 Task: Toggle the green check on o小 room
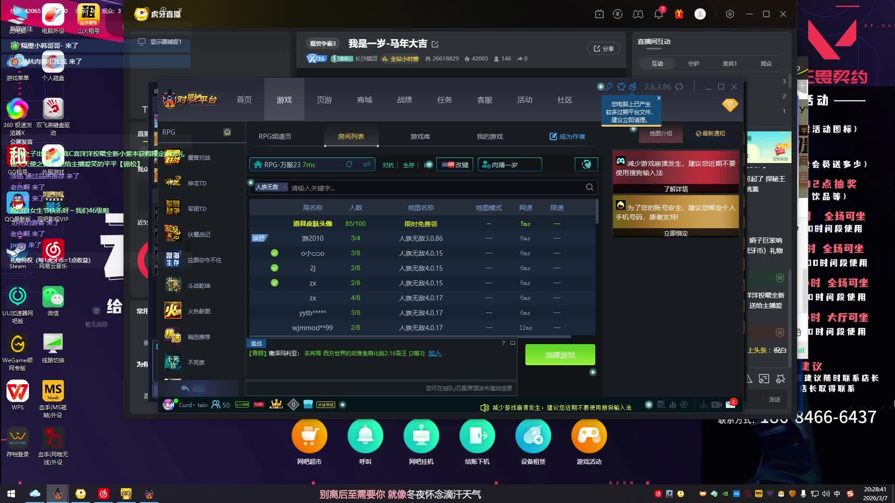pyautogui.click(x=275, y=253)
